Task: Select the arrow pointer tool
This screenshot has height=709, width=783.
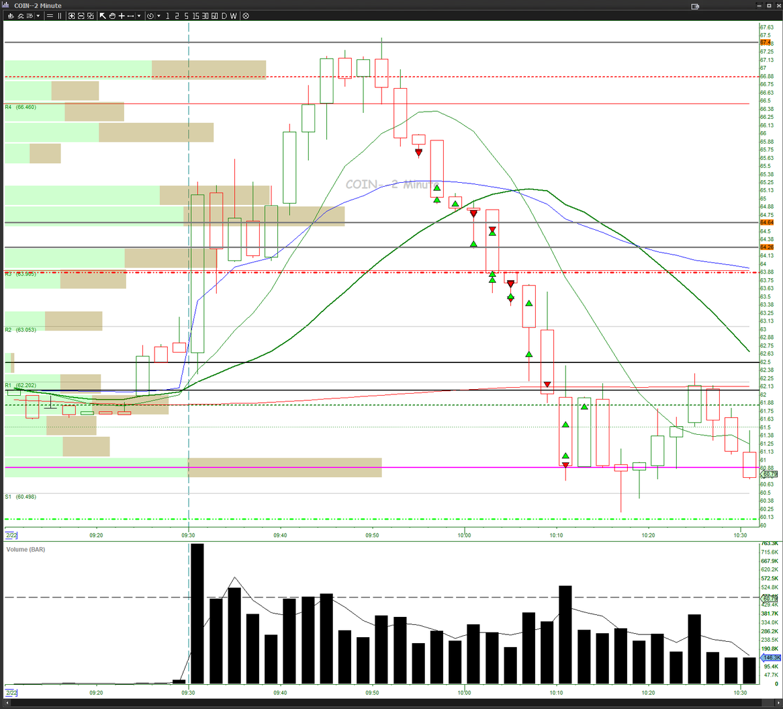Action: [102, 16]
